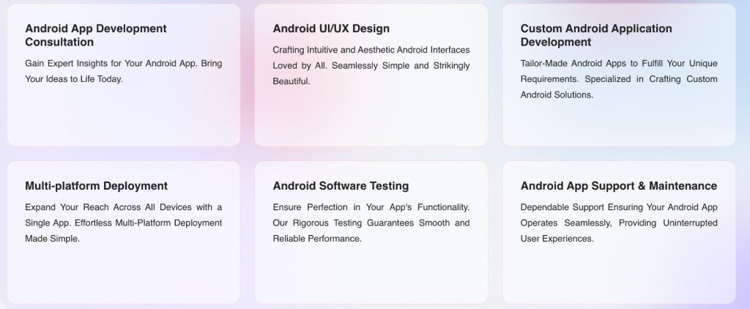Click the 'Ensure Perfection' testing description

tap(371, 223)
